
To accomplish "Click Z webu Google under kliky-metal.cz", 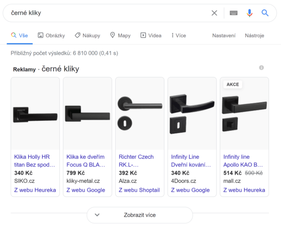I will point(86,190).
